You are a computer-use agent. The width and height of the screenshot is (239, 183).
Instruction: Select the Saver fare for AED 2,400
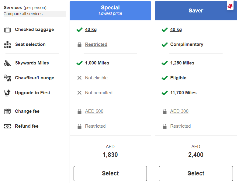tap(196, 174)
